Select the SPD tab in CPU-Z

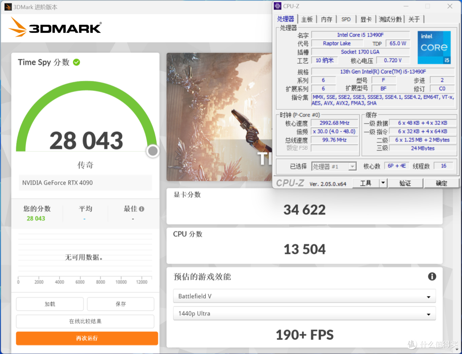346,19
